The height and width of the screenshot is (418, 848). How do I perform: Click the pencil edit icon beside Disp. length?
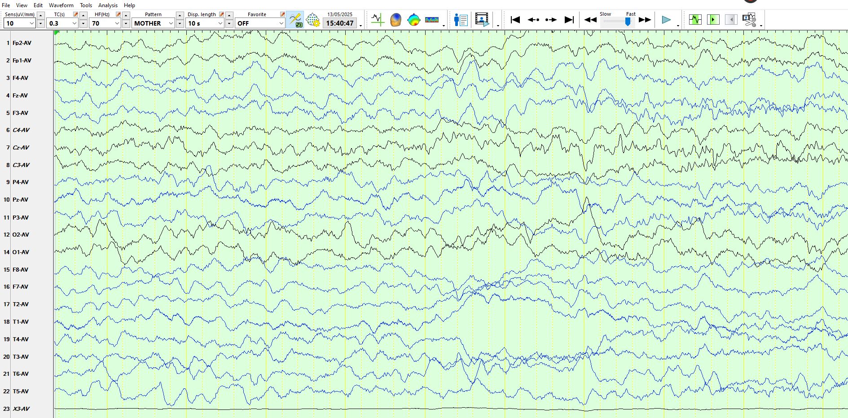(x=221, y=14)
